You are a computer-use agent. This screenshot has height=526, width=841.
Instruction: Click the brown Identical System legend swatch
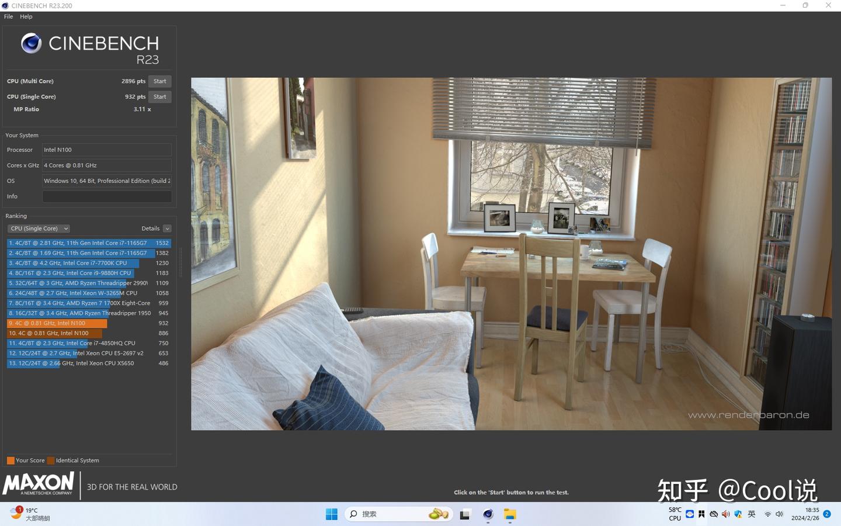(x=51, y=461)
